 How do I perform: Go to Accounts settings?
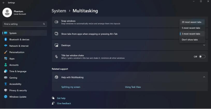point(25,65)
